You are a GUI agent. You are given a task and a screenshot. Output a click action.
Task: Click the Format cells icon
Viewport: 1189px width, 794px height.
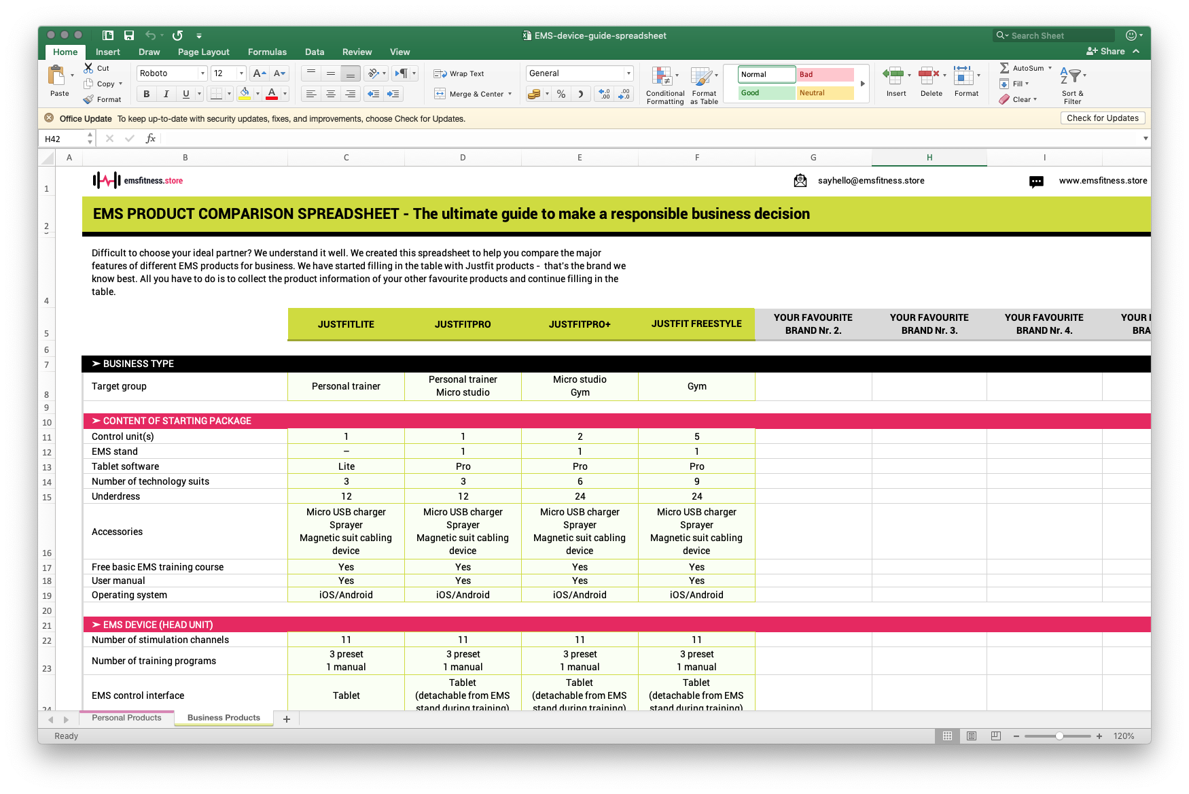[963, 75]
